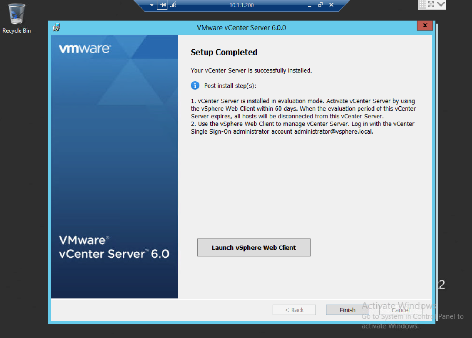Expand the chevron-down menu at top right

(441, 4)
